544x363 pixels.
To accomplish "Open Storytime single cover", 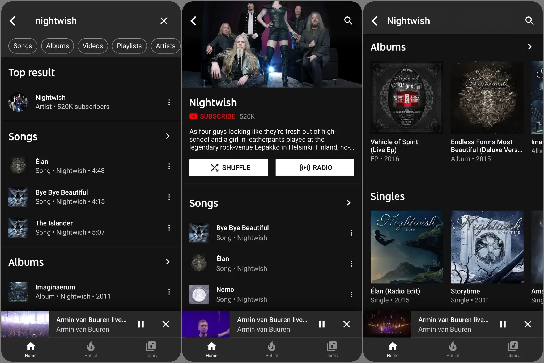I will [x=487, y=247].
